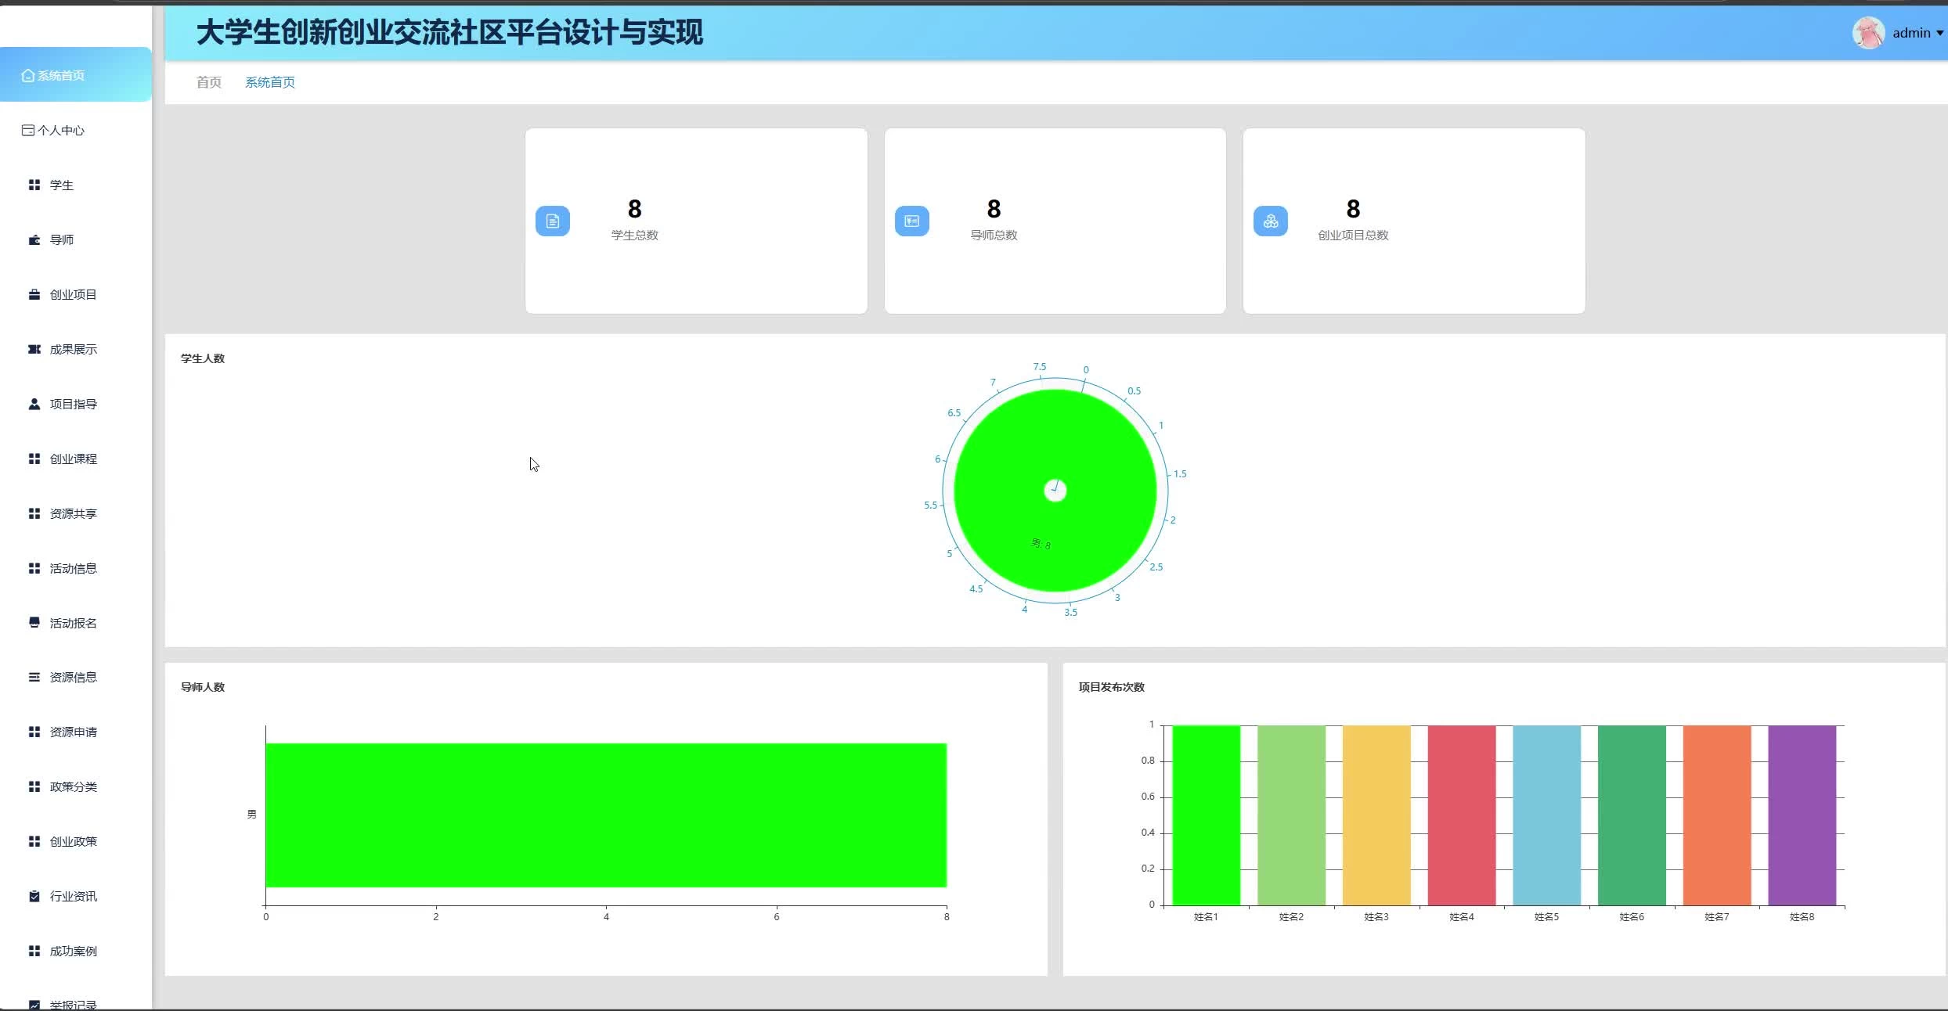Click the 导师总数 blue card icon
This screenshot has width=1948, height=1011.
[x=912, y=221]
